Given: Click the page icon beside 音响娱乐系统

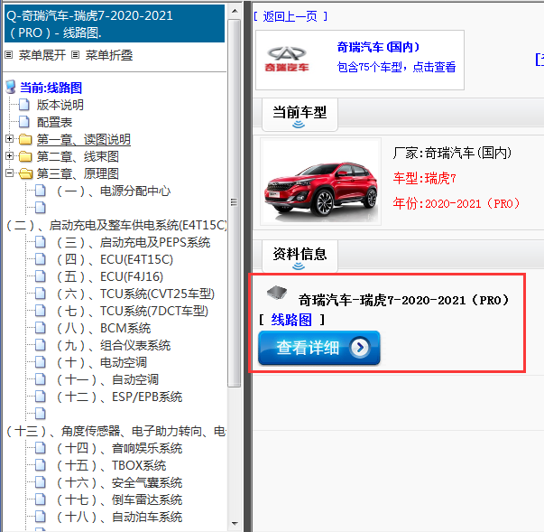Looking at the screenshot, I should pyautogui.click(x=41, y=448).
